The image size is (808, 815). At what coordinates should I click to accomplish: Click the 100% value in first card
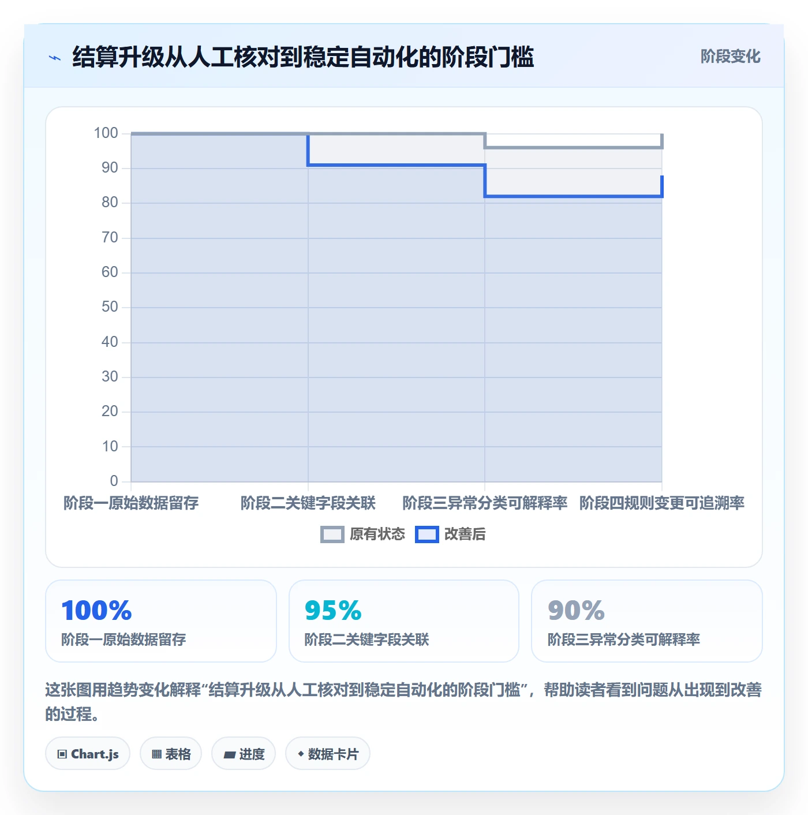click(x=96, y=610)
